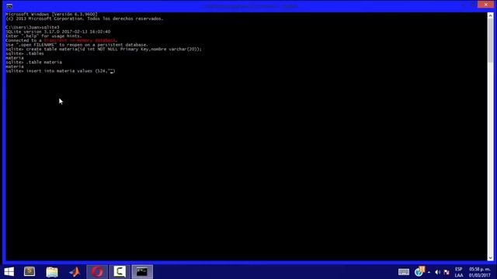Screen dimensions: 497x279
Task: Click the globe tray icon
Action: point(419,272)
